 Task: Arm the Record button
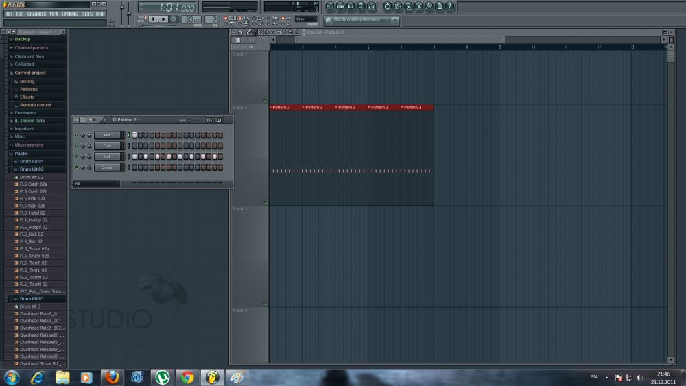click(x=174, y=19)
